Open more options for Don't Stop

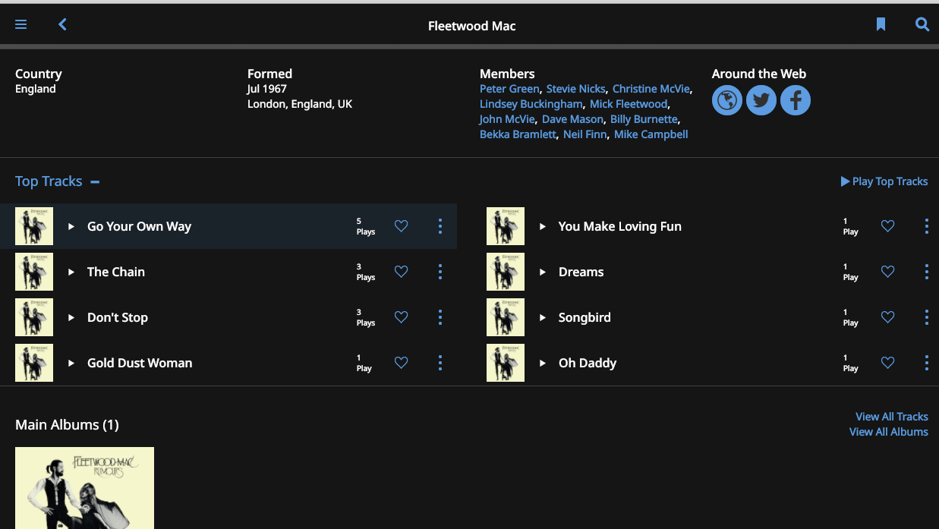click(x=440, y=317)
